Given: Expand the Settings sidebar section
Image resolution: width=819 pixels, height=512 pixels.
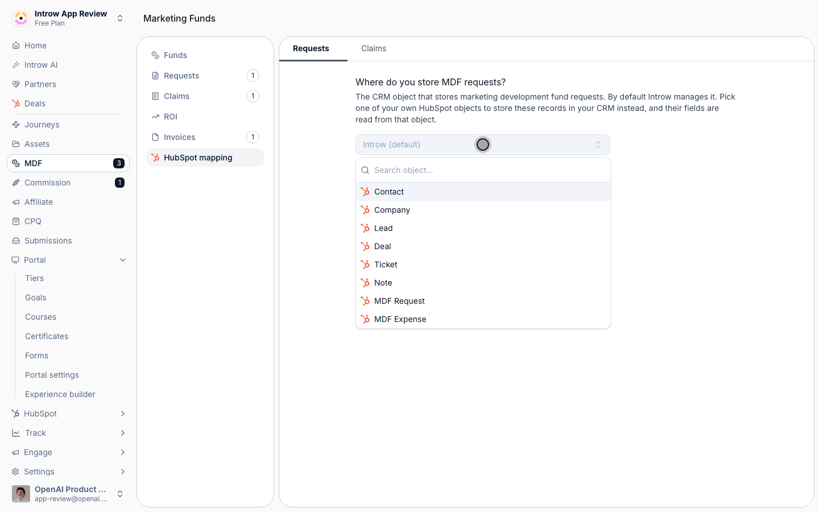Looking at the screenshot, I should click(x=123, y=472).
